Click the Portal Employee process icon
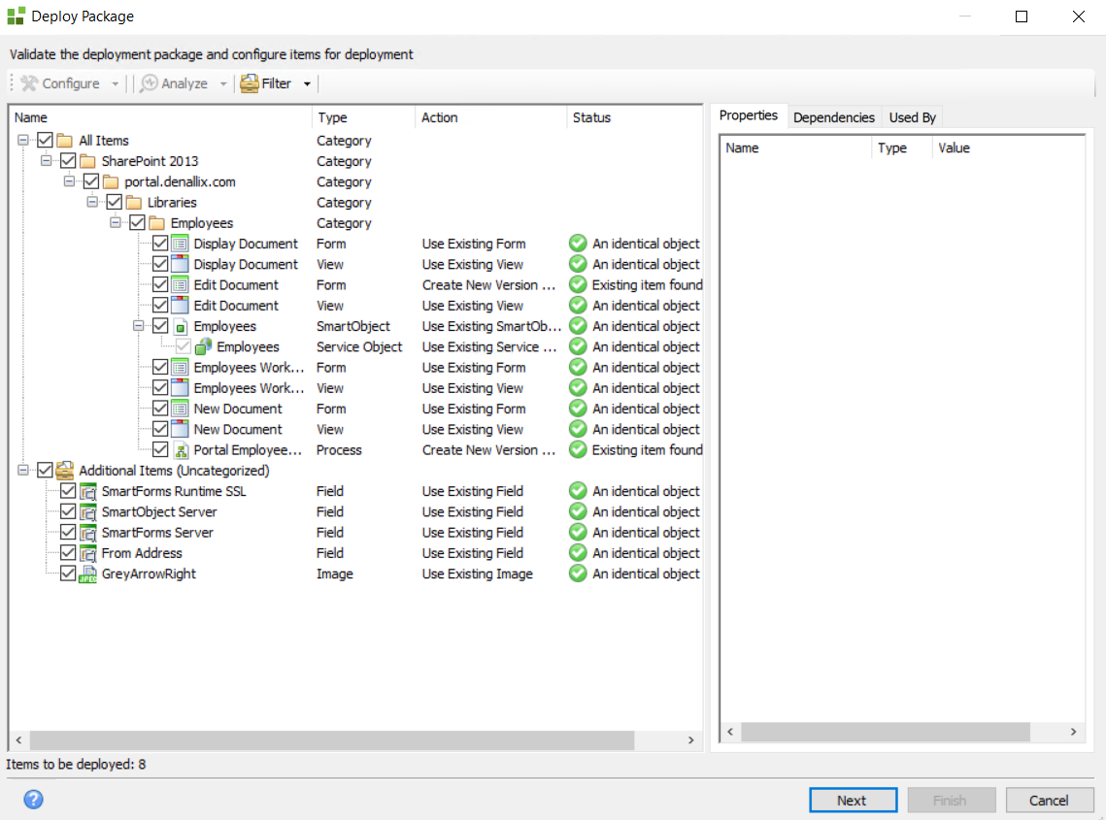The width and height of the screenshot is (1106, 820). click(180, 450)
